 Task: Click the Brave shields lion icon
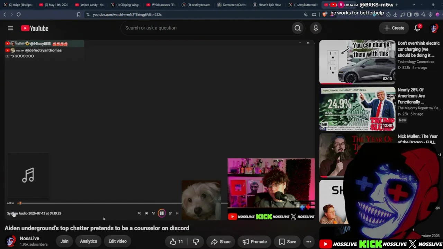(x=324, y=15)
